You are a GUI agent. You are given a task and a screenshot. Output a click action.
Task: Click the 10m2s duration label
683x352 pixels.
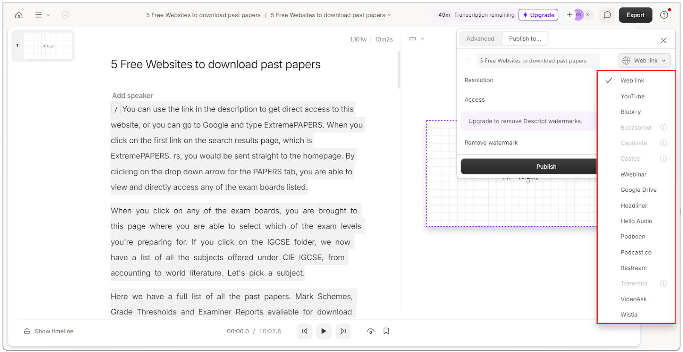[x=384, y=39]
